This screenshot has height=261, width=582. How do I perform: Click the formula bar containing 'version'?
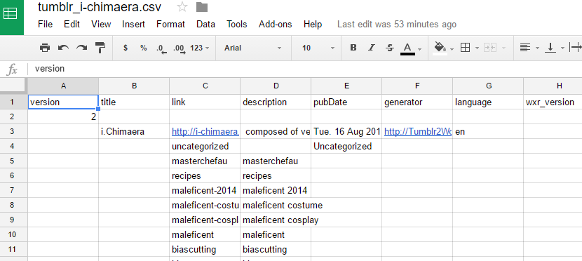point(304,69)
